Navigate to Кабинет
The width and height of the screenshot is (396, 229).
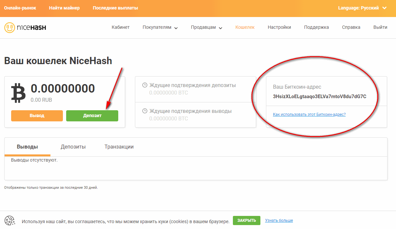(x=121, y=27)
